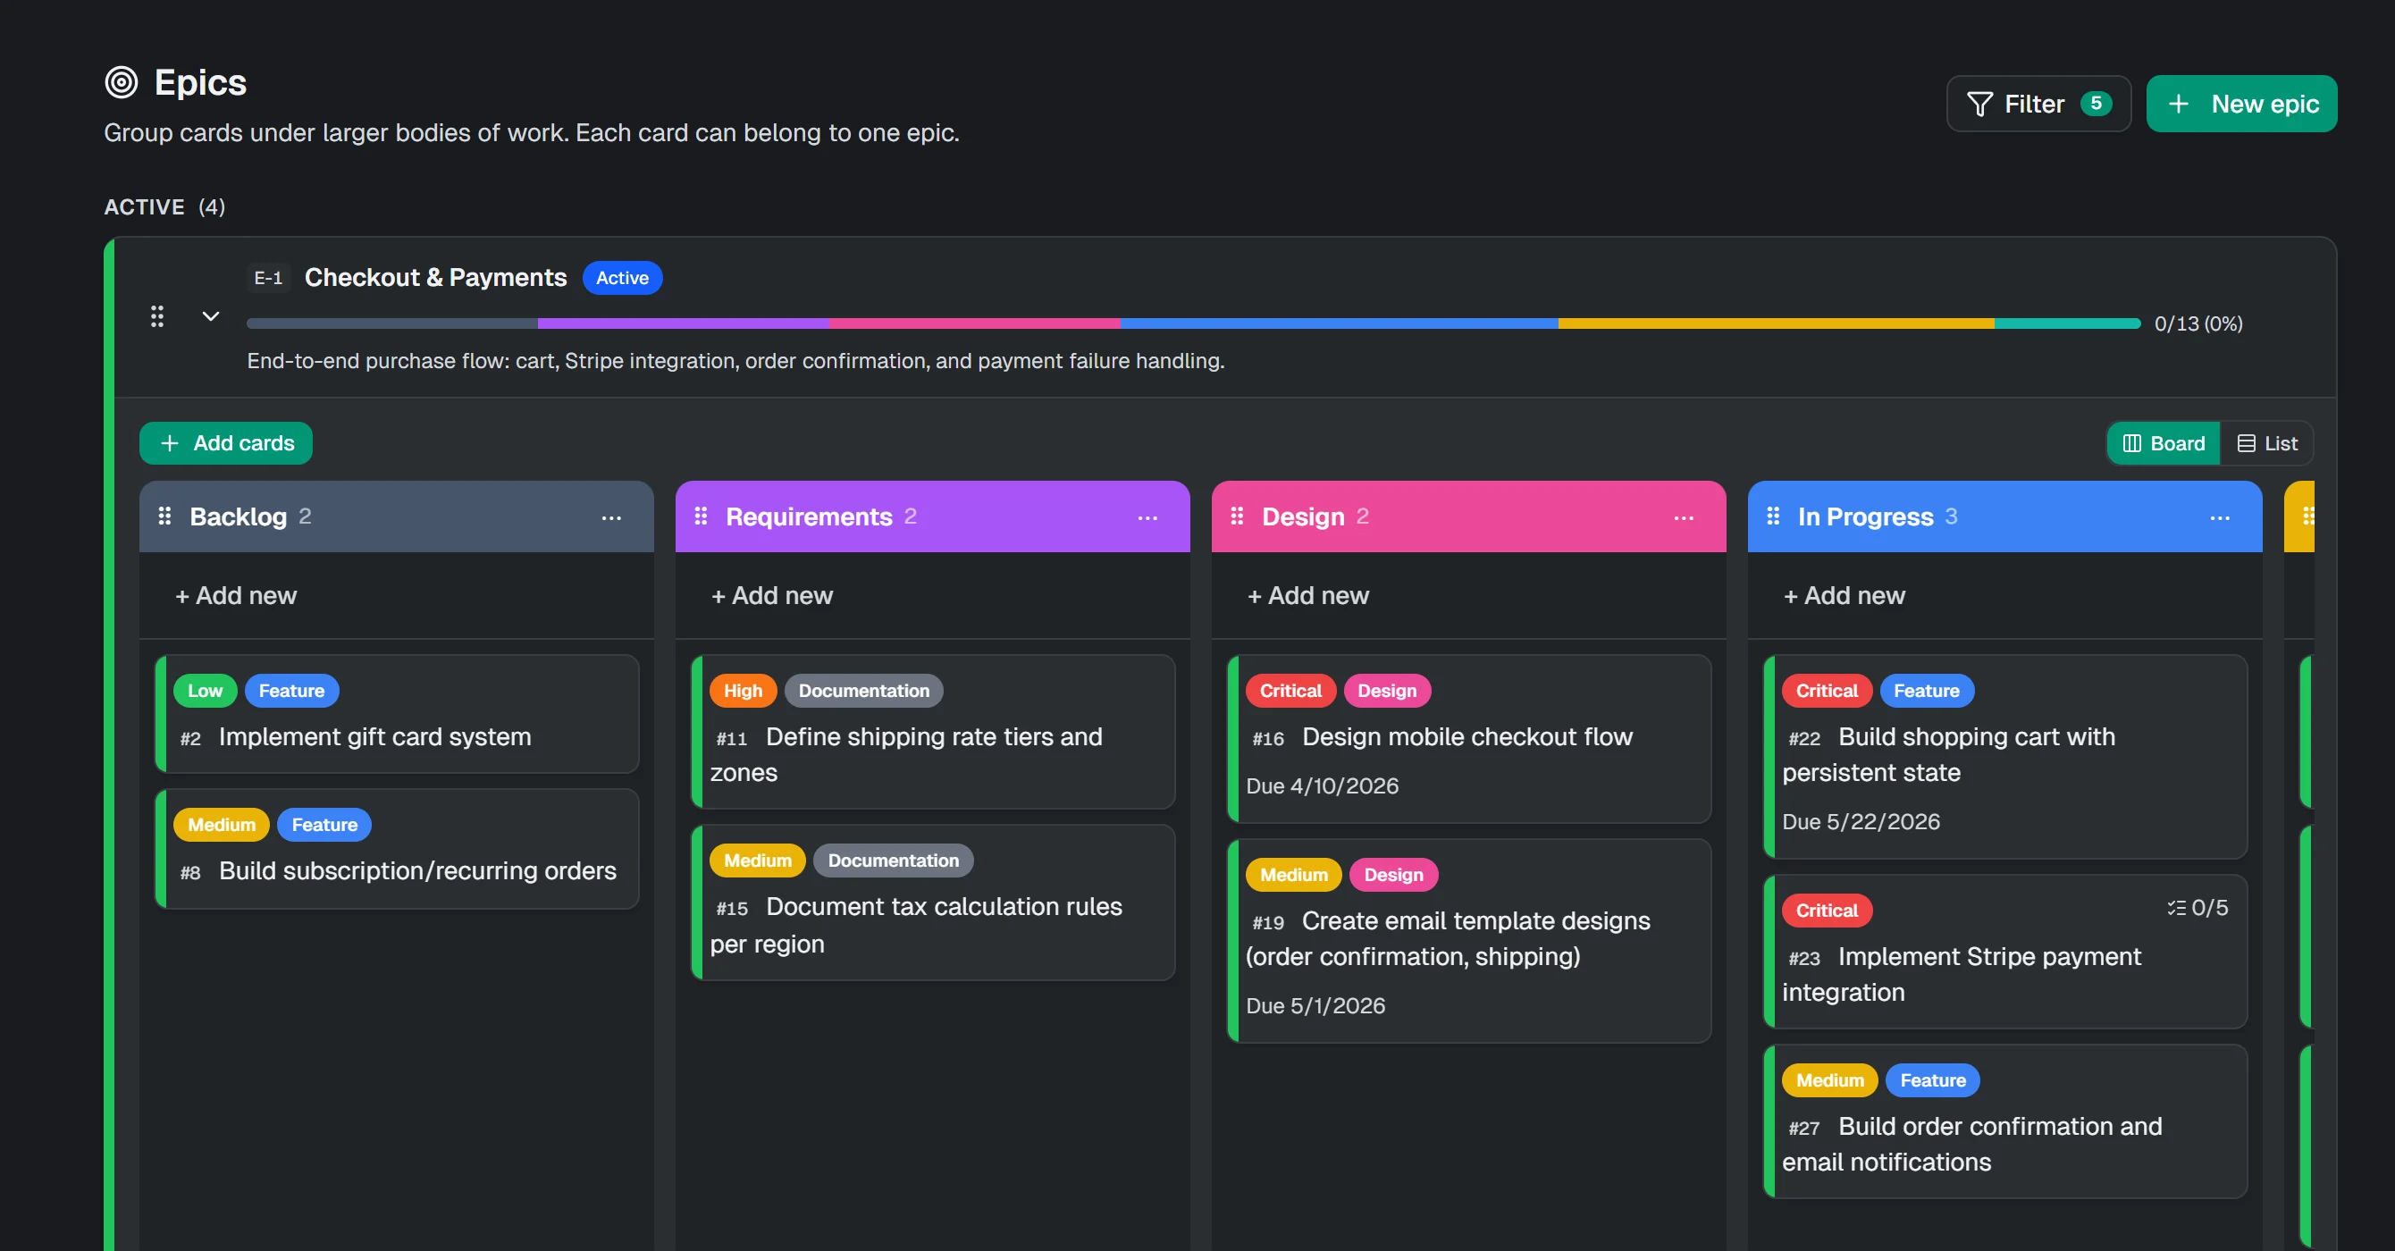The width and height of the screenshot is (2395, 1251).
Task: Open card #16 Design mobile checkout flow
Action: (1467, 737)
